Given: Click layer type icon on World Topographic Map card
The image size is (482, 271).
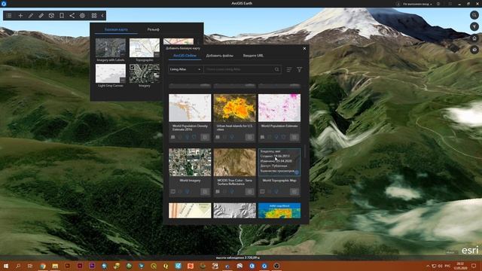Looking at the screenshot, I should coord(262,191).
